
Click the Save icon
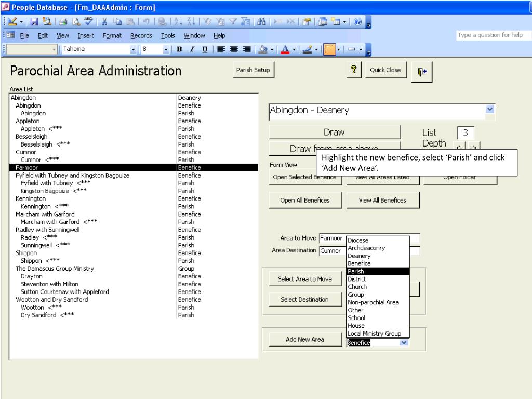[x=34, y=21]
